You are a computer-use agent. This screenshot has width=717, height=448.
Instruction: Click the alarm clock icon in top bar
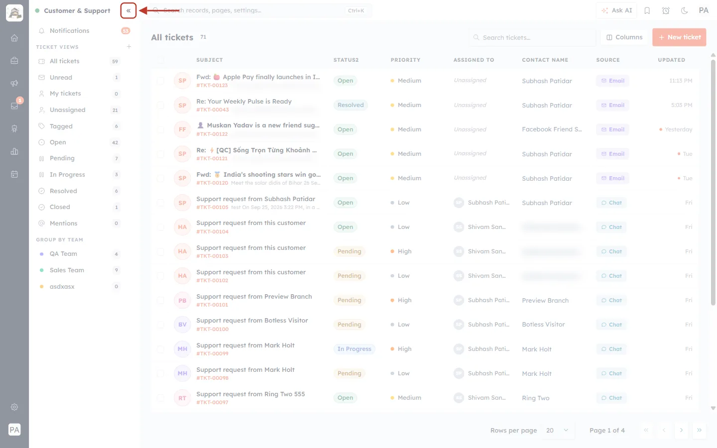click(x=666, y=10)
